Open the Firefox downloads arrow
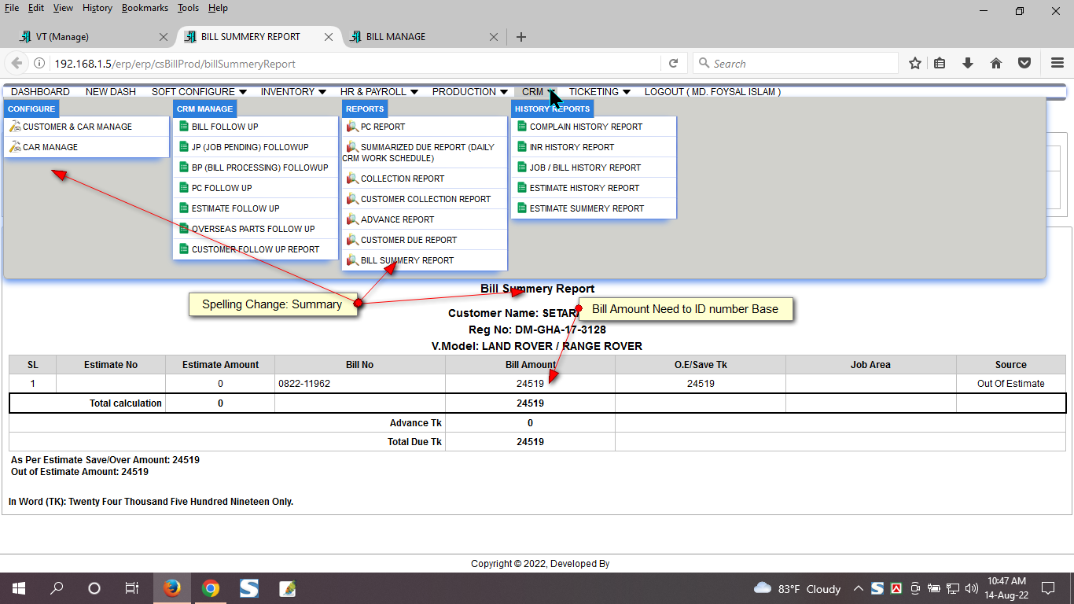Screen dimensions: 1074x604 tap(968, 64)
